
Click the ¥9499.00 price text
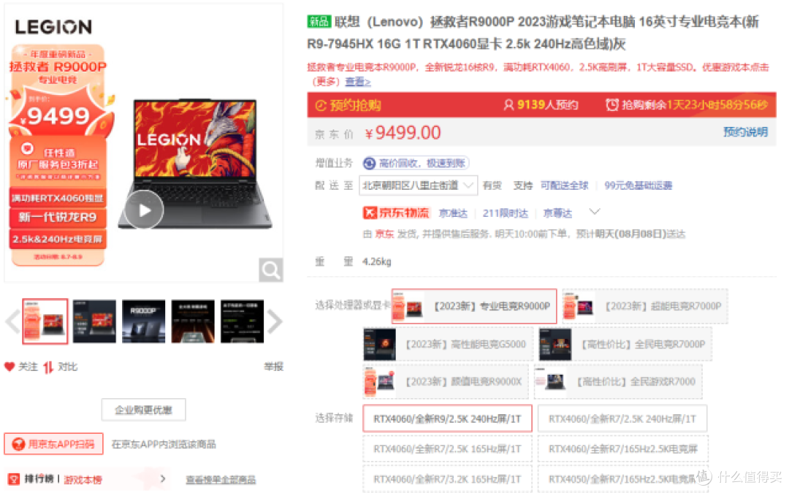pos(403,133)
